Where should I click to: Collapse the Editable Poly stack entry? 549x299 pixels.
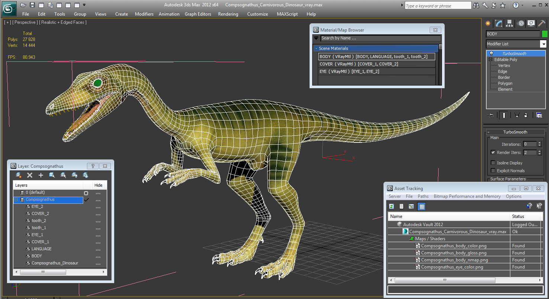click(491, 60)
